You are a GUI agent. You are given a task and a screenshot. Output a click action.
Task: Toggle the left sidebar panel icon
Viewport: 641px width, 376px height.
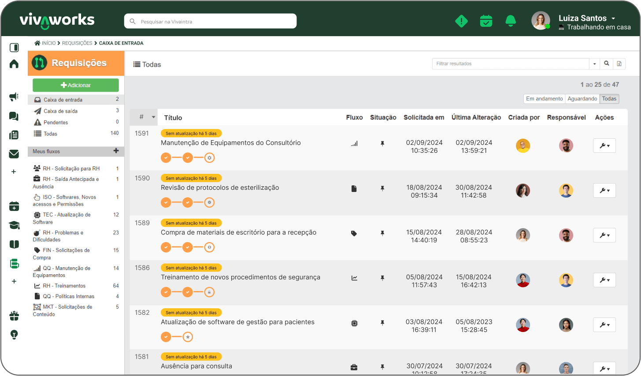pyautogui.click(x=14, y=47)
